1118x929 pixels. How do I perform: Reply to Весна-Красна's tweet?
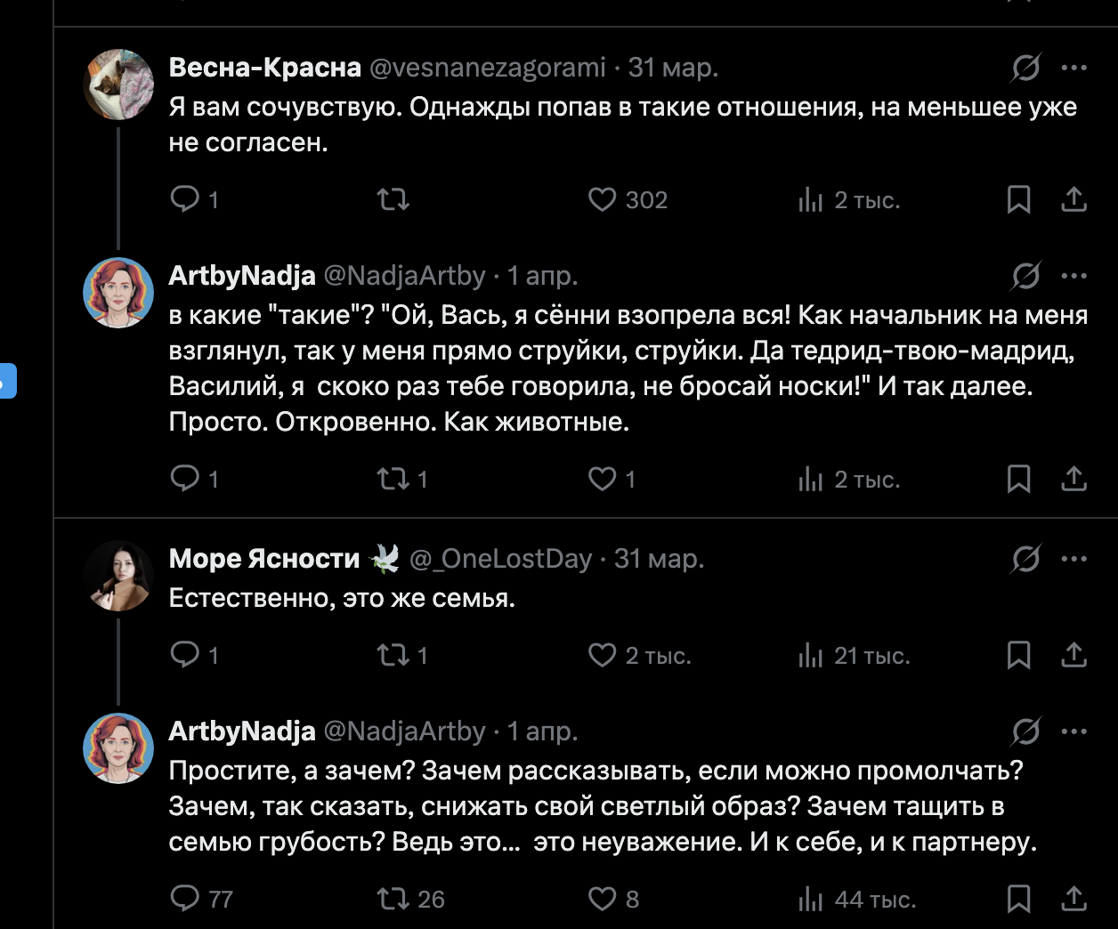coord(185,199)
